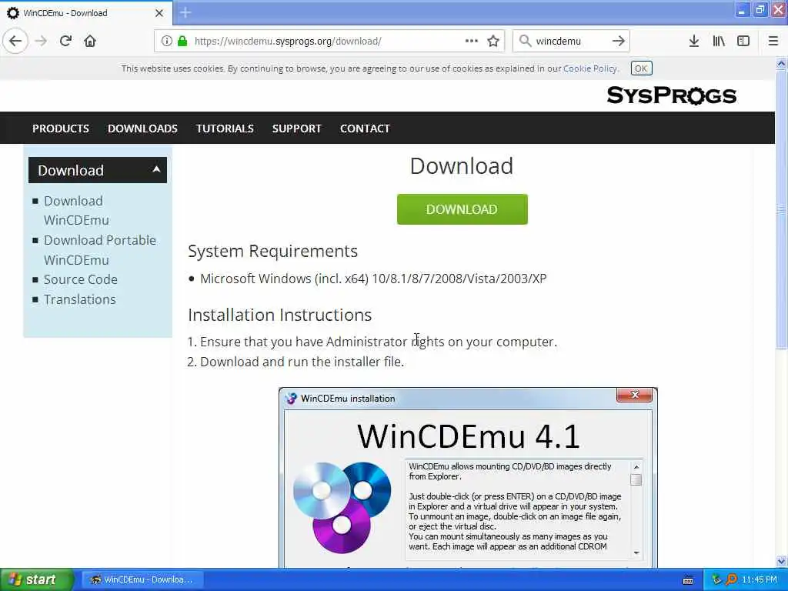
Task: Click the taskbar clock showing 11:45 PM
Action: pyautogui.click(x=760, y=580)
